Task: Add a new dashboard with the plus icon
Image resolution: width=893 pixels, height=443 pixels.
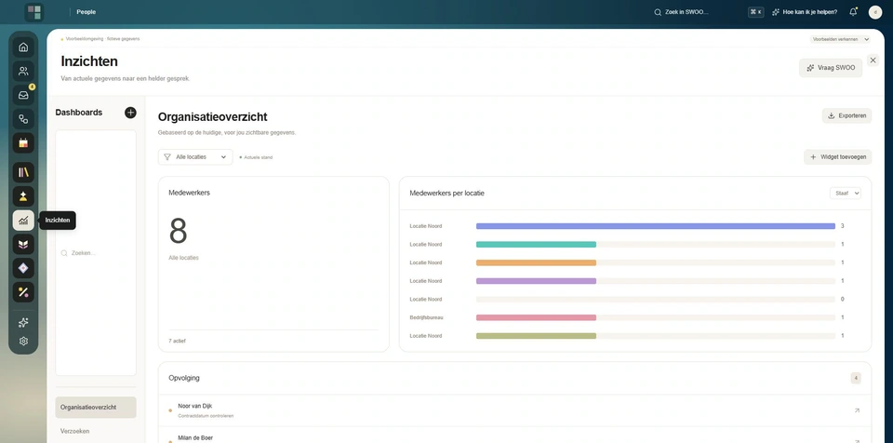Action: tap(130, 113)
